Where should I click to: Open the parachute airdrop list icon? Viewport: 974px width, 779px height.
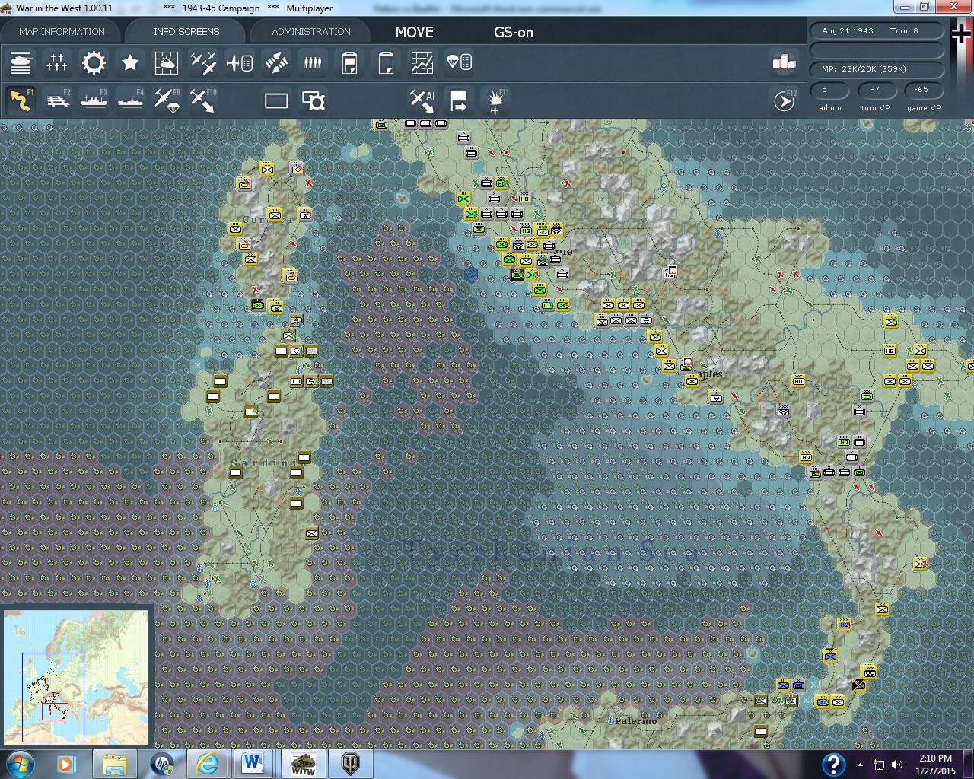(x=459, y=62)
